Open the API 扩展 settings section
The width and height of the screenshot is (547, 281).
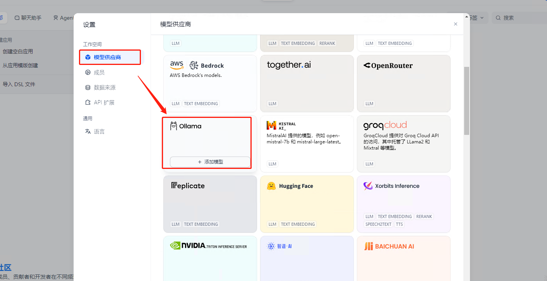(x=104, y=102)
